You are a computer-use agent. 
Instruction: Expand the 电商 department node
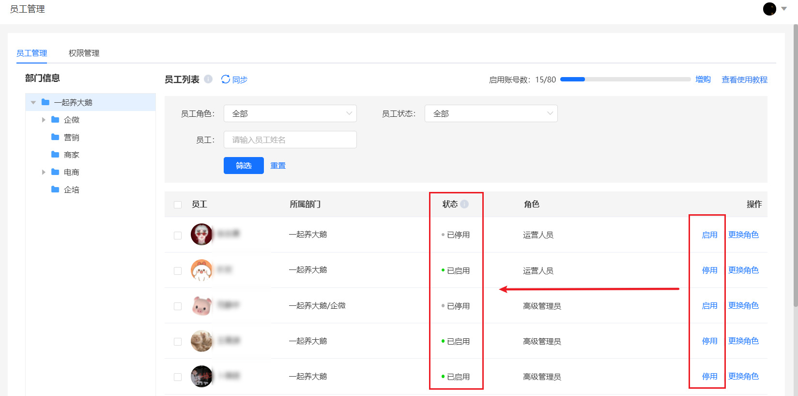pos(44,172)
